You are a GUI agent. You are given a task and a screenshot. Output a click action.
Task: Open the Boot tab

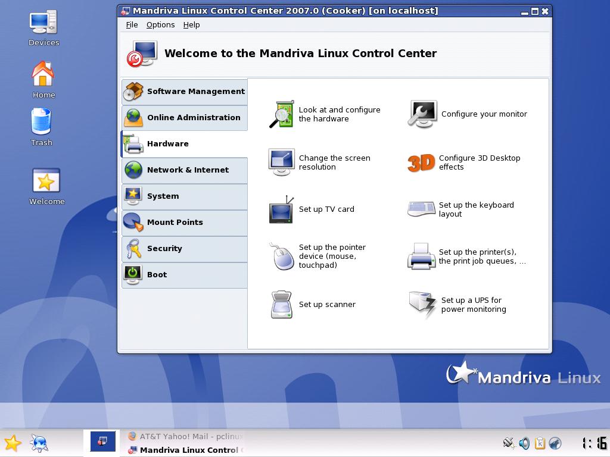coord(185,275)
